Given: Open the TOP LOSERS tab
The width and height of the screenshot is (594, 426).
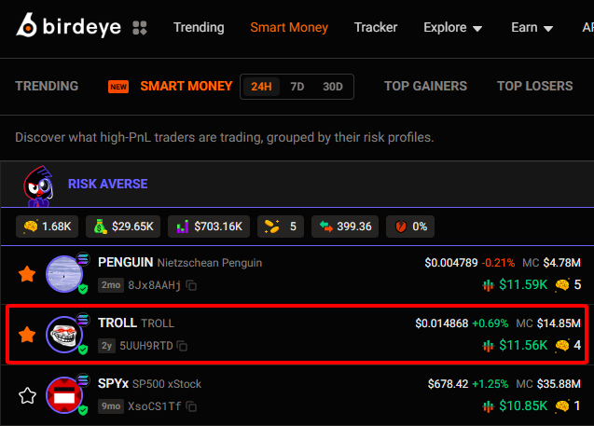Looking at the screenshot, I should (x=534, y=86).
